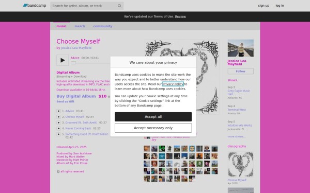Click the Jessica Lea Mayfield sidebar name

pos(237,62)
